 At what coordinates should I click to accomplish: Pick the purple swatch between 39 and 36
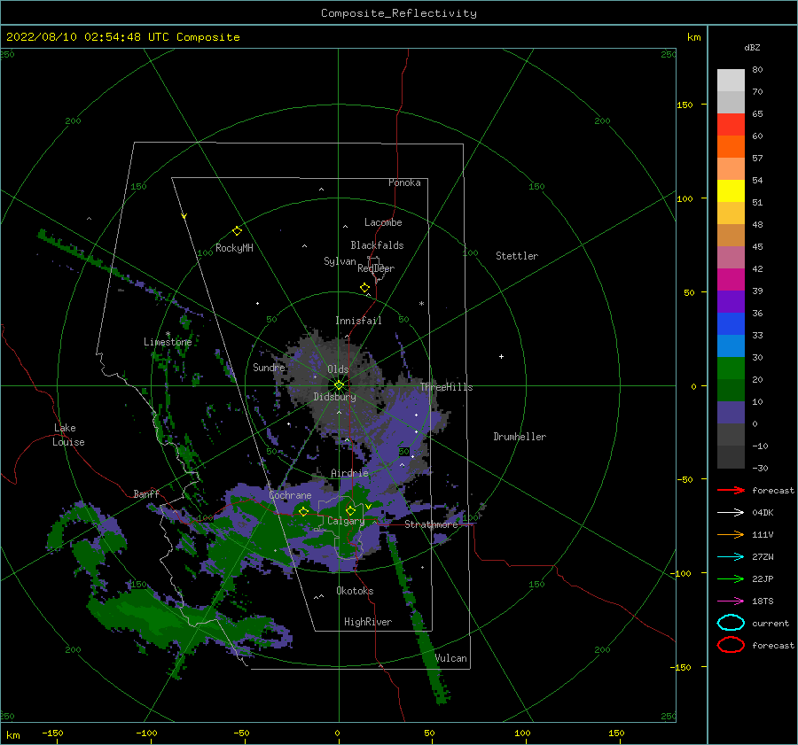[x=731, y=302]
